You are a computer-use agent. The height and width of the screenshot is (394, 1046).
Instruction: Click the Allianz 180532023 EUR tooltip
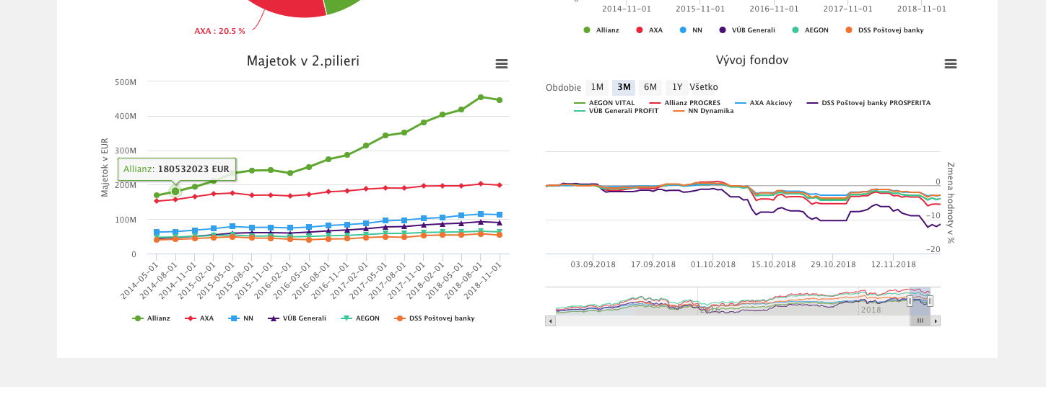pos(177,169)
